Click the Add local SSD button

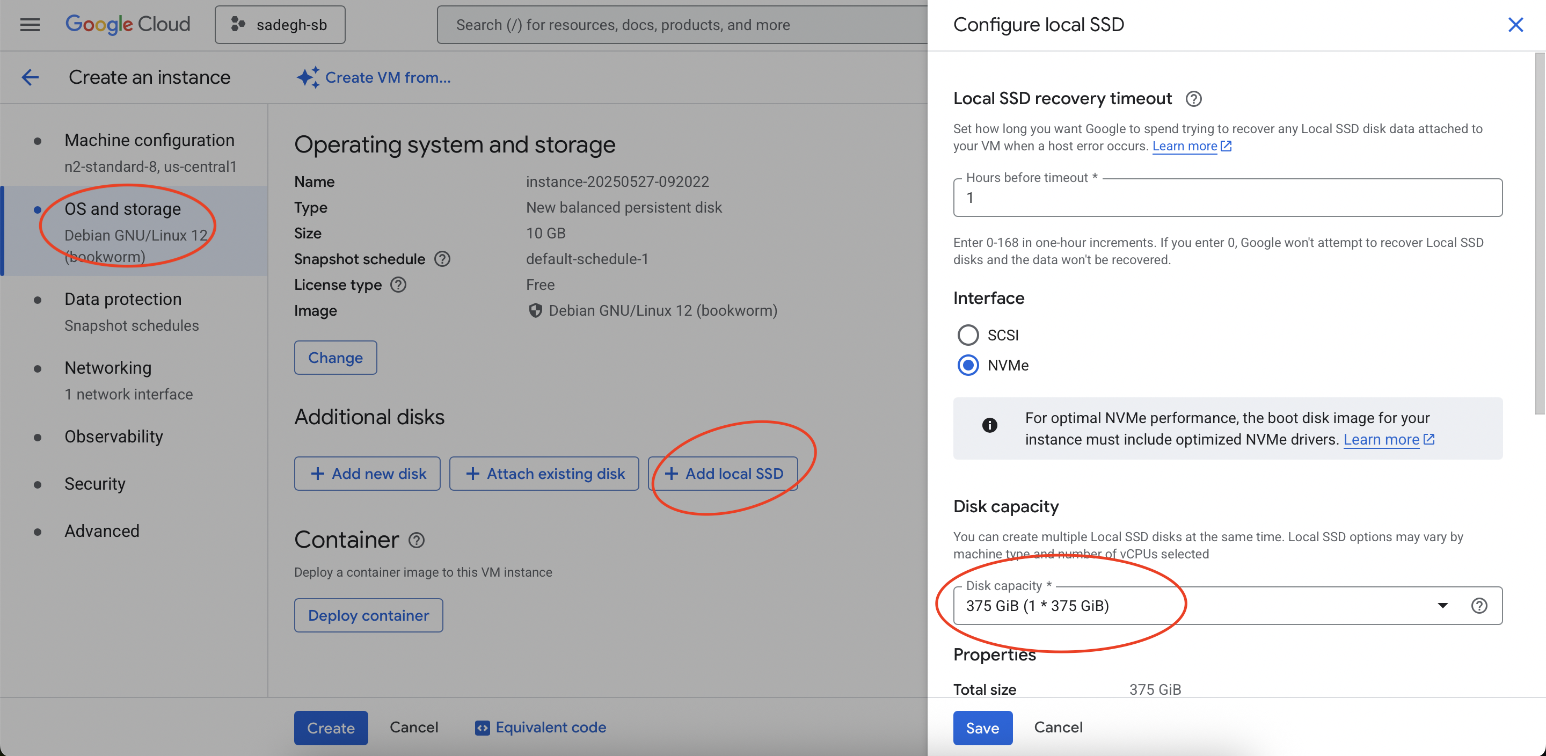723,474
